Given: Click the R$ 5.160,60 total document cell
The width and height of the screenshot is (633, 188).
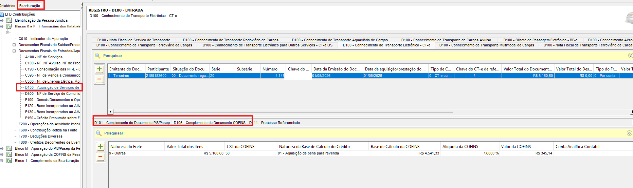Looking at the screenshot, I should [528, 76].
